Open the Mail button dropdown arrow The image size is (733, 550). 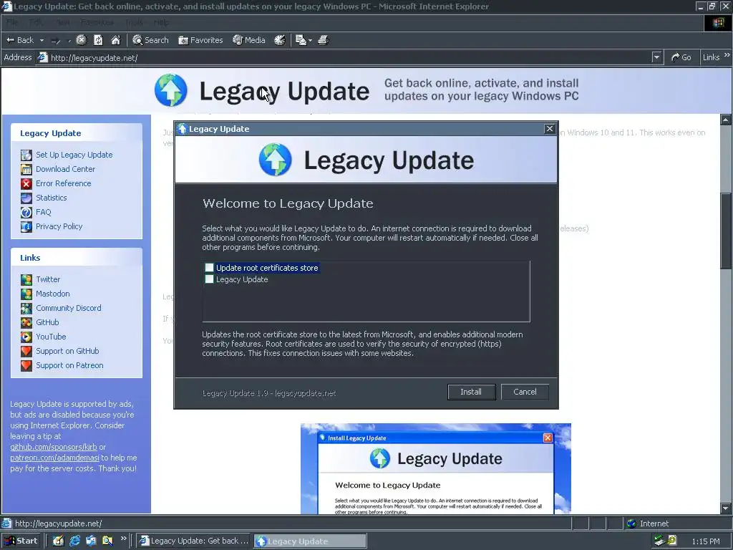pyautogui.click(x=311, y=41)
